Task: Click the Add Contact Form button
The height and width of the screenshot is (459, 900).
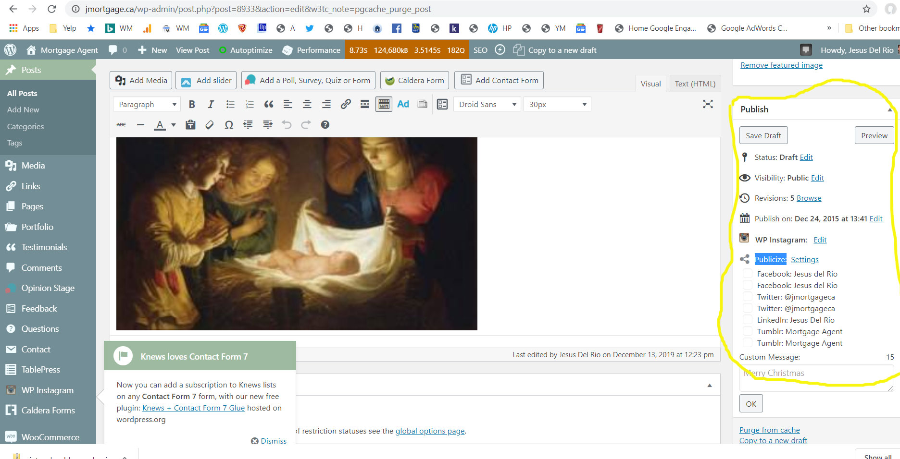Action: coord(499,80)
